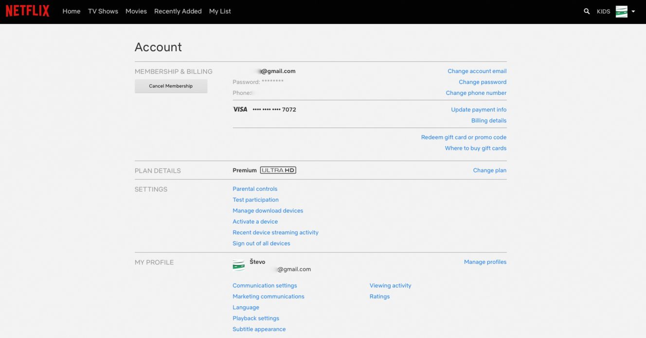The width and height of the screenshot is (646, 338).
Task: Click the Visa card logo
Action: tap(240, 110)
